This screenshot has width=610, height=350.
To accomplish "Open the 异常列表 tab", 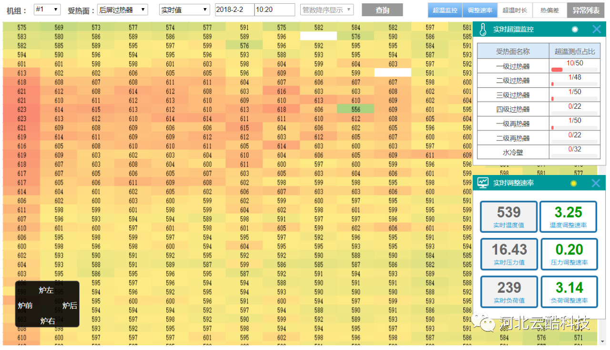I will point(585,10).
